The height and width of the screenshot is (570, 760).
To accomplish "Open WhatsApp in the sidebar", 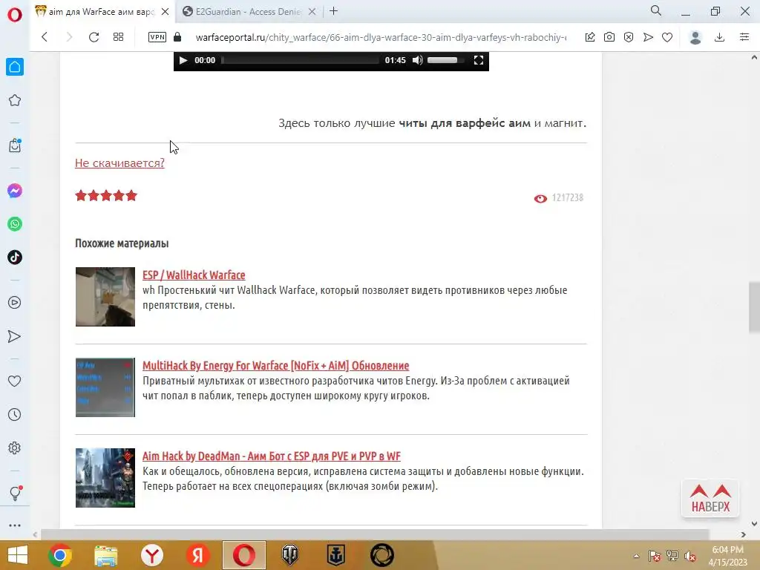I will [x=15, y=224].
